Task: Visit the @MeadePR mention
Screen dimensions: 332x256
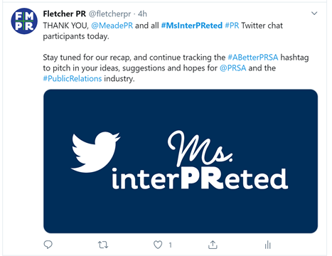Action: coord(112,26)
